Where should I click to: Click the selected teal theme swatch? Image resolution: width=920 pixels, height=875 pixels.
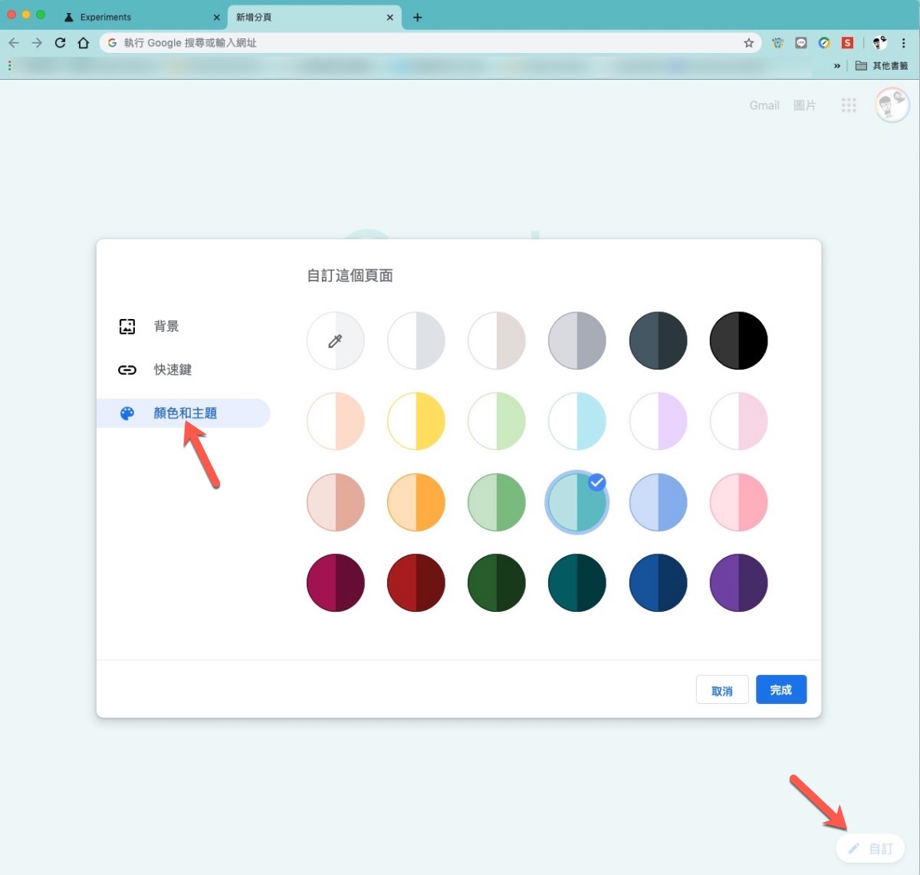pyautogui.click(x=577, y=502)
